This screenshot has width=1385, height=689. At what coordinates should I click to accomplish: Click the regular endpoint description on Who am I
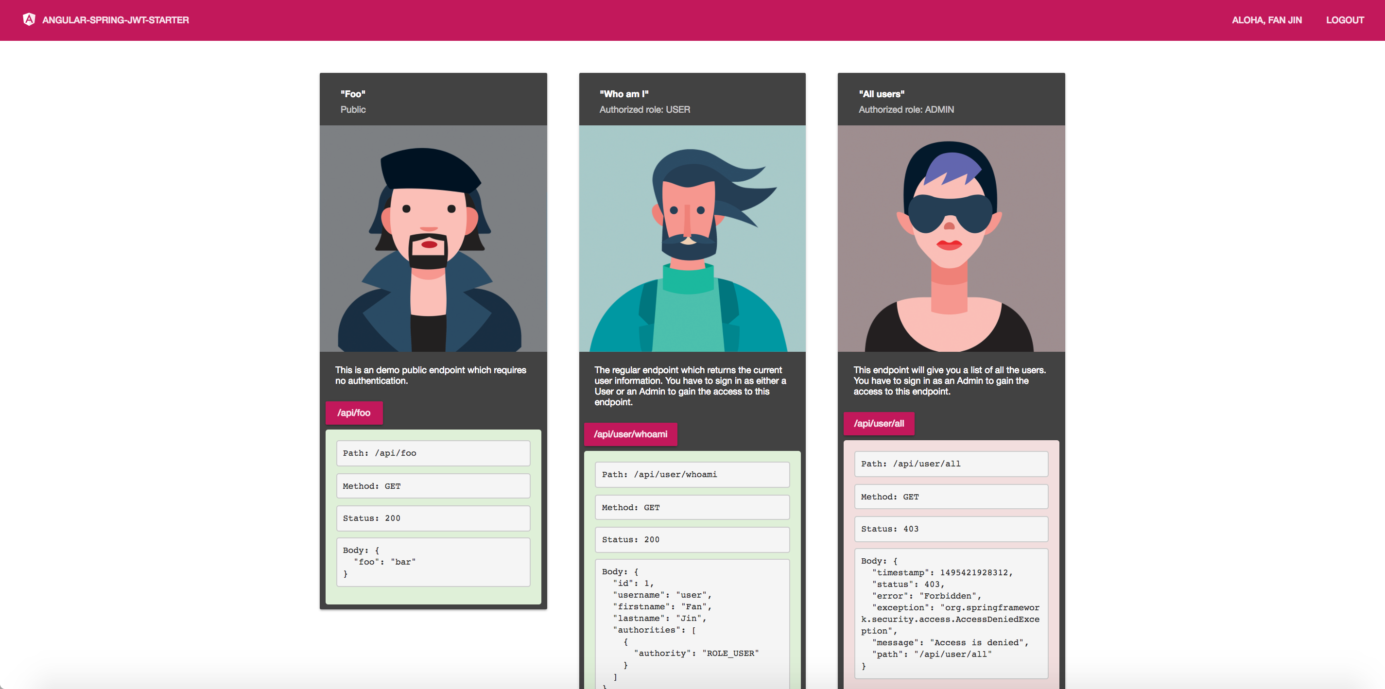click(x=690, y=386)
